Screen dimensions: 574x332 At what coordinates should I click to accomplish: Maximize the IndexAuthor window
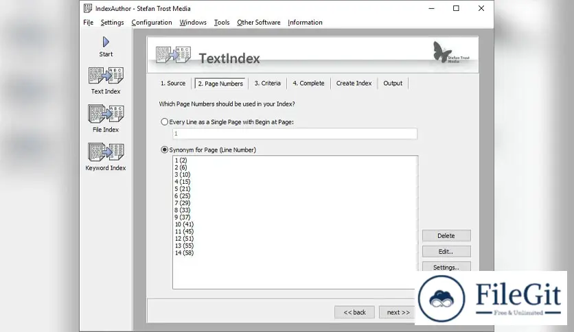click(x=456, y=8)
